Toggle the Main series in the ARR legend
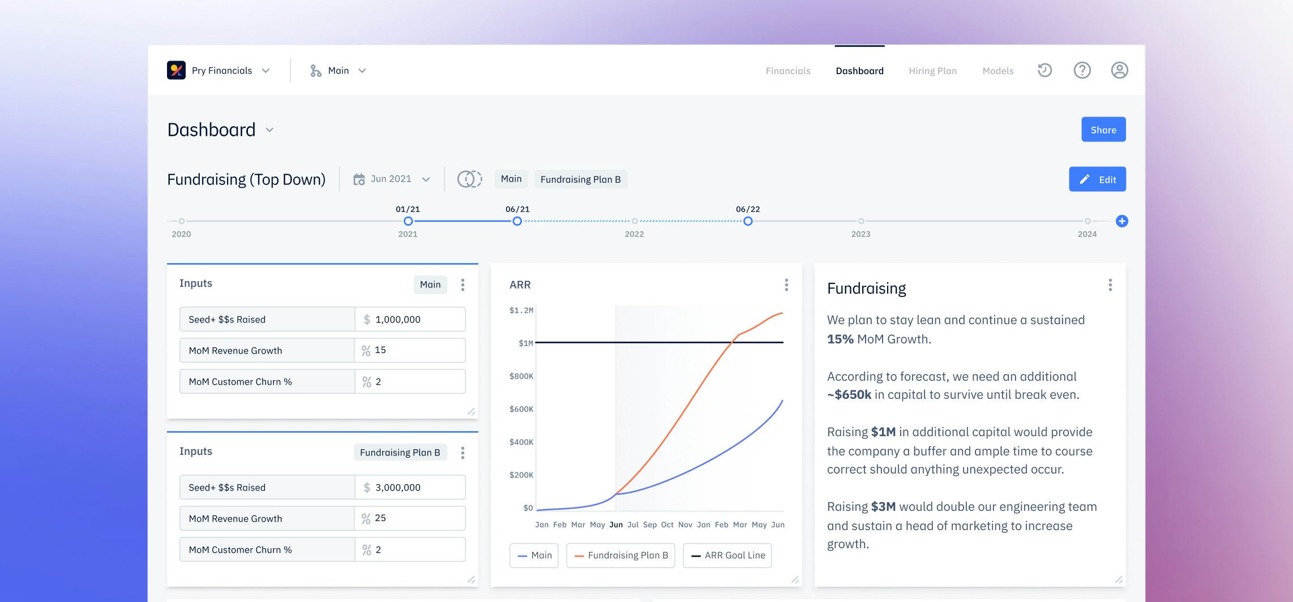 coord(533,555)
